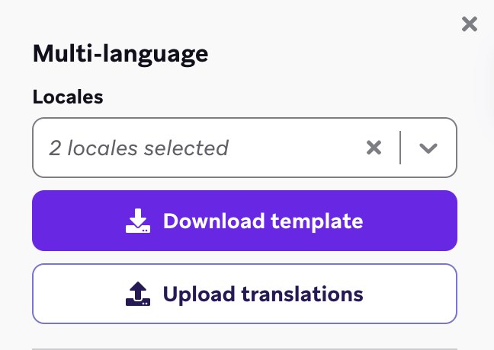Remove all locales using the X icon
The width and height of the screenshot is (494, 350).
point(374,148)
